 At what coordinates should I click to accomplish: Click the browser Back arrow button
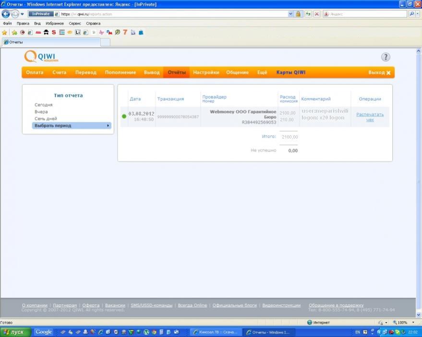click(6, 14)
